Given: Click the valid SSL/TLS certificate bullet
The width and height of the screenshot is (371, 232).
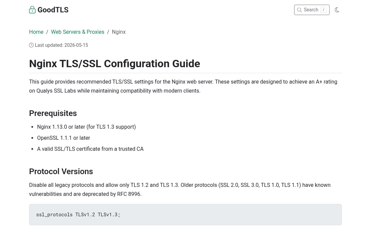Looking at the screenshot, I should tap(90, 149).
